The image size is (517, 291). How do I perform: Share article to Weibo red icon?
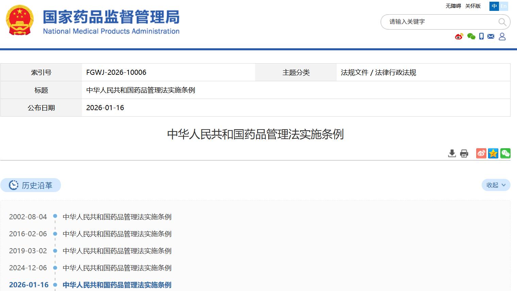481,153
